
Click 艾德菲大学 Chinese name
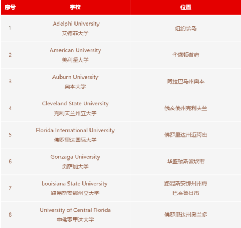coord(76,33)
